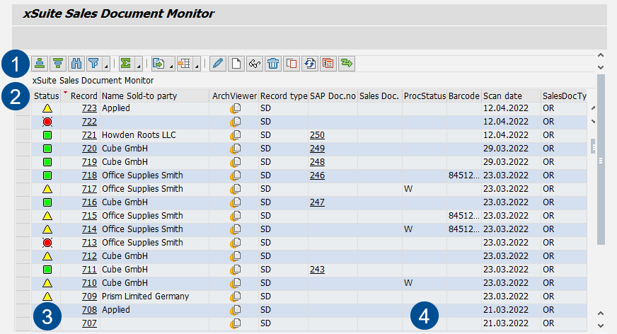Display the document with the glasses icon
Screen dimensions: 617x334
(x=255, y=64)
